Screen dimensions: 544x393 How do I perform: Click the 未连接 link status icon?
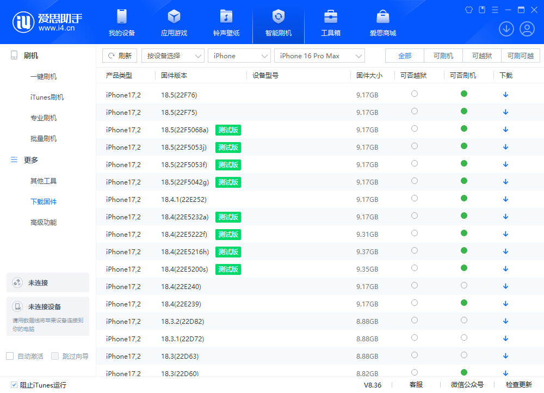click(17, 283)
